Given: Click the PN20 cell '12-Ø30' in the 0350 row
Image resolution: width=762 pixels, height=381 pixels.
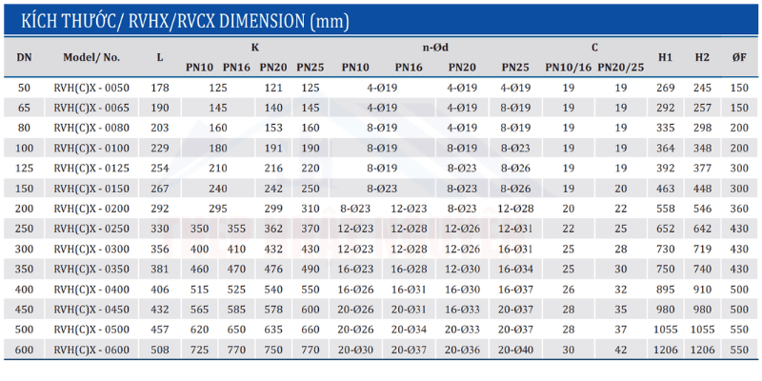Looking at the screenshot, I should click(x=462, y=270).
